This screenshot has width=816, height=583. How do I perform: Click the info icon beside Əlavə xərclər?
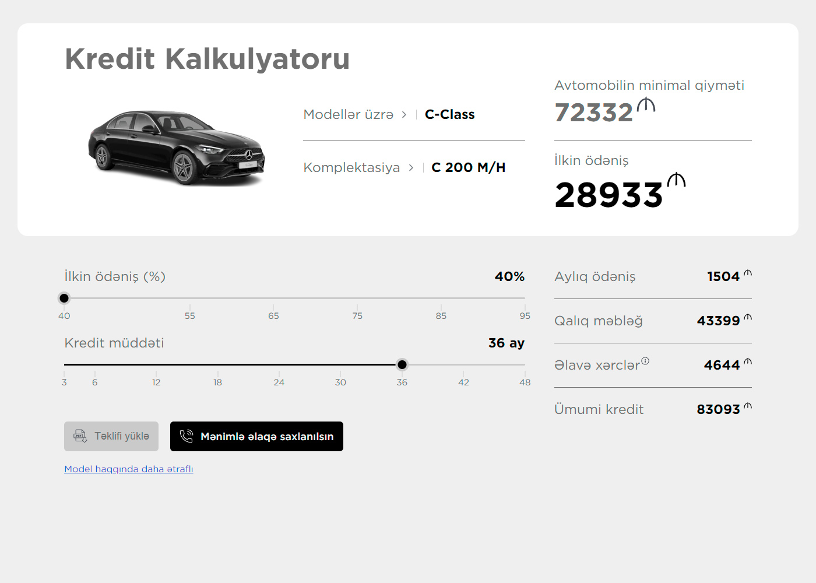[x=645, y=361]
